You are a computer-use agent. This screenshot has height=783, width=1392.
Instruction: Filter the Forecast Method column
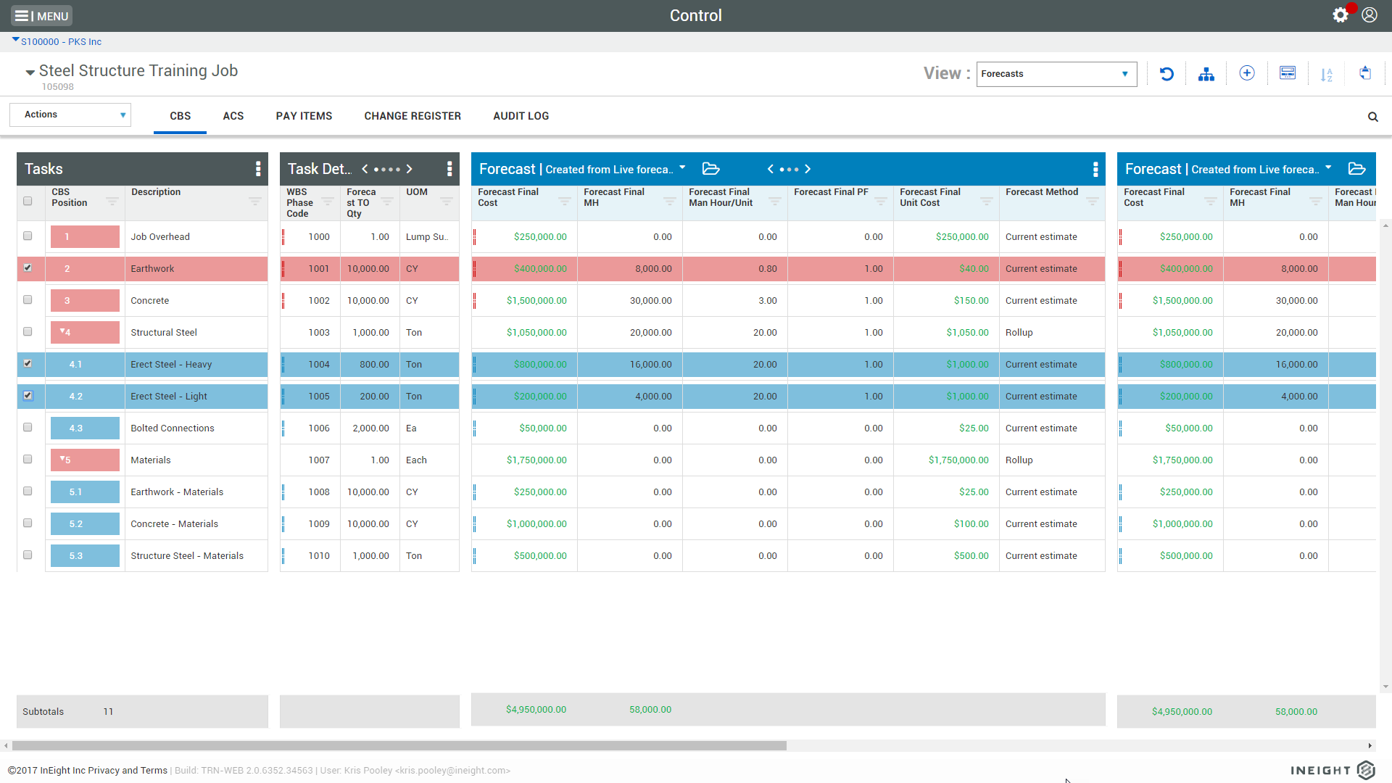pos(1092,202)
